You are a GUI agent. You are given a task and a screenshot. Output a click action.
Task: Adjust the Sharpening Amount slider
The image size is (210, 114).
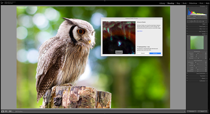click(x=198, y=53)
